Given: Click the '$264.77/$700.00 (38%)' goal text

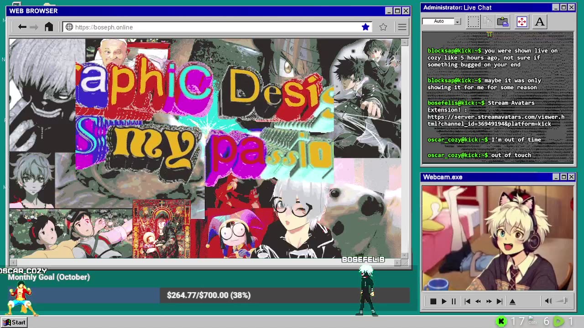Looking at the screenshot, I should (209, 295).
